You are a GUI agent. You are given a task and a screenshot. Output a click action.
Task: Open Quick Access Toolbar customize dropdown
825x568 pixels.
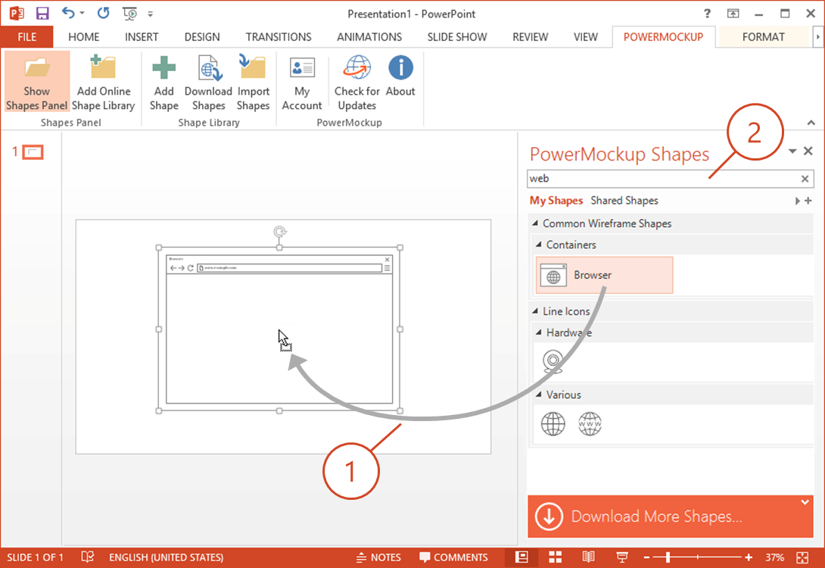[x=151, y=14]
